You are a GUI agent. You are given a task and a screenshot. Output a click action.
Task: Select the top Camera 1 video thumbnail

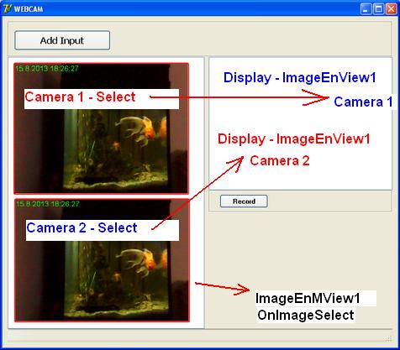[102, 128]
